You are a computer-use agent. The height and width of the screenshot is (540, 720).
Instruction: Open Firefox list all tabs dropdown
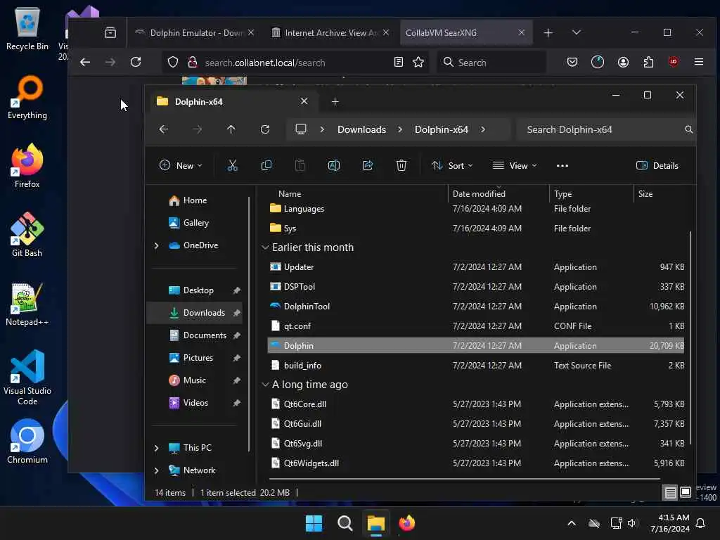tap(577, 32)
